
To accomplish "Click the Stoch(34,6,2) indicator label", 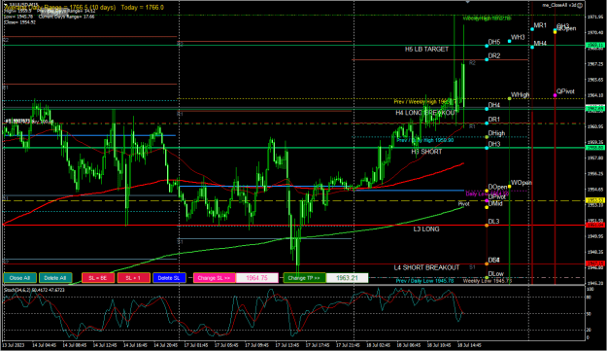I will (x=34, y=290).
